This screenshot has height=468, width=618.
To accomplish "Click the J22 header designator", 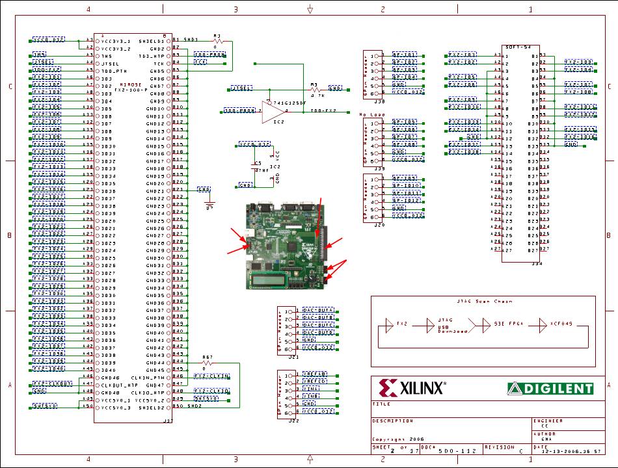I will [293, 421].
